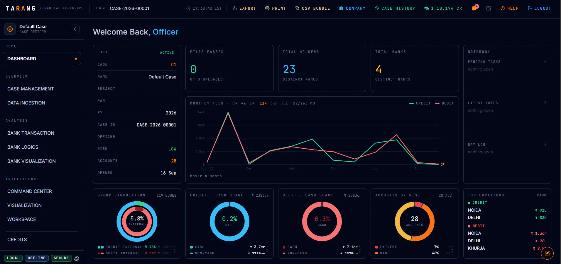The image size is (561, 264).
Task: Click the LOCAL status badge
Action: [x=13, y=258]
